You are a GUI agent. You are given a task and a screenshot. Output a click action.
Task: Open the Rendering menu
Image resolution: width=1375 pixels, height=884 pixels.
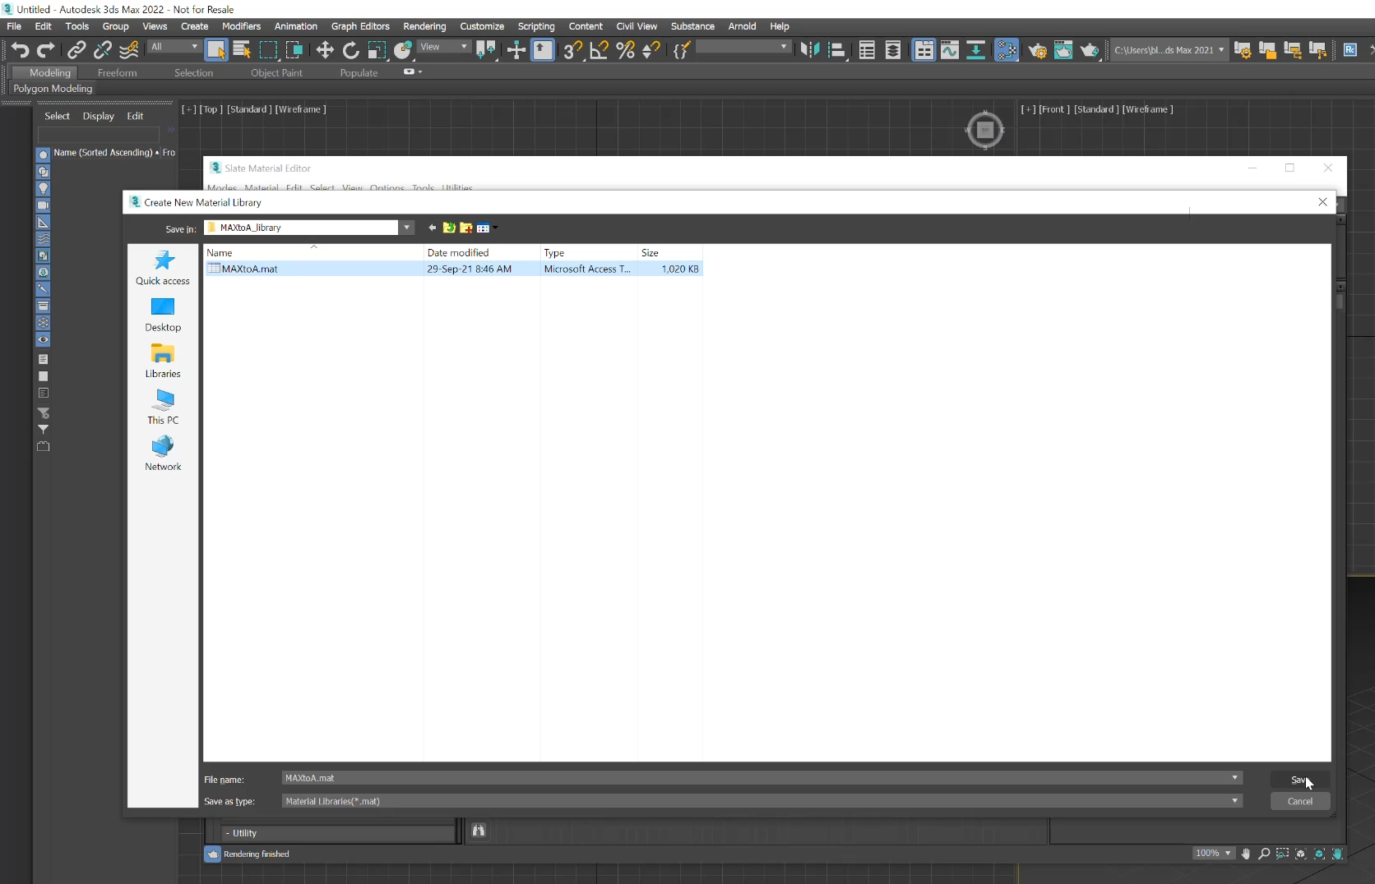(424, 26)
